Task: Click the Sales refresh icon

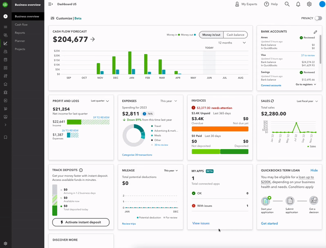Action: point(272,101)
